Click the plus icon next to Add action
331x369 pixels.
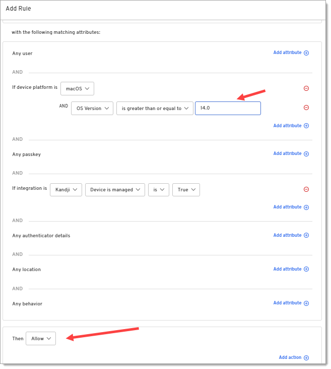click(x=306, y=358)
